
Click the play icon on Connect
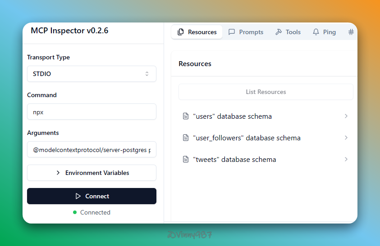(78, 196)
